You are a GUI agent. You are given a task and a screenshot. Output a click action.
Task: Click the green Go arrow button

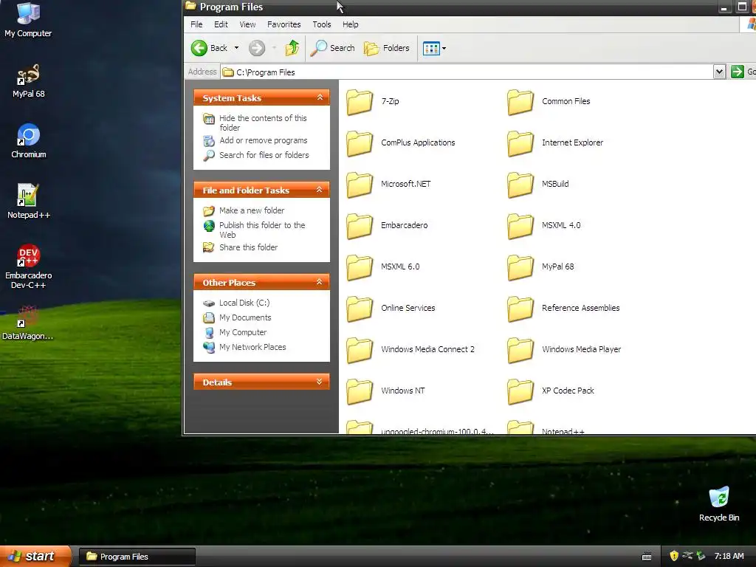[738, 72]
